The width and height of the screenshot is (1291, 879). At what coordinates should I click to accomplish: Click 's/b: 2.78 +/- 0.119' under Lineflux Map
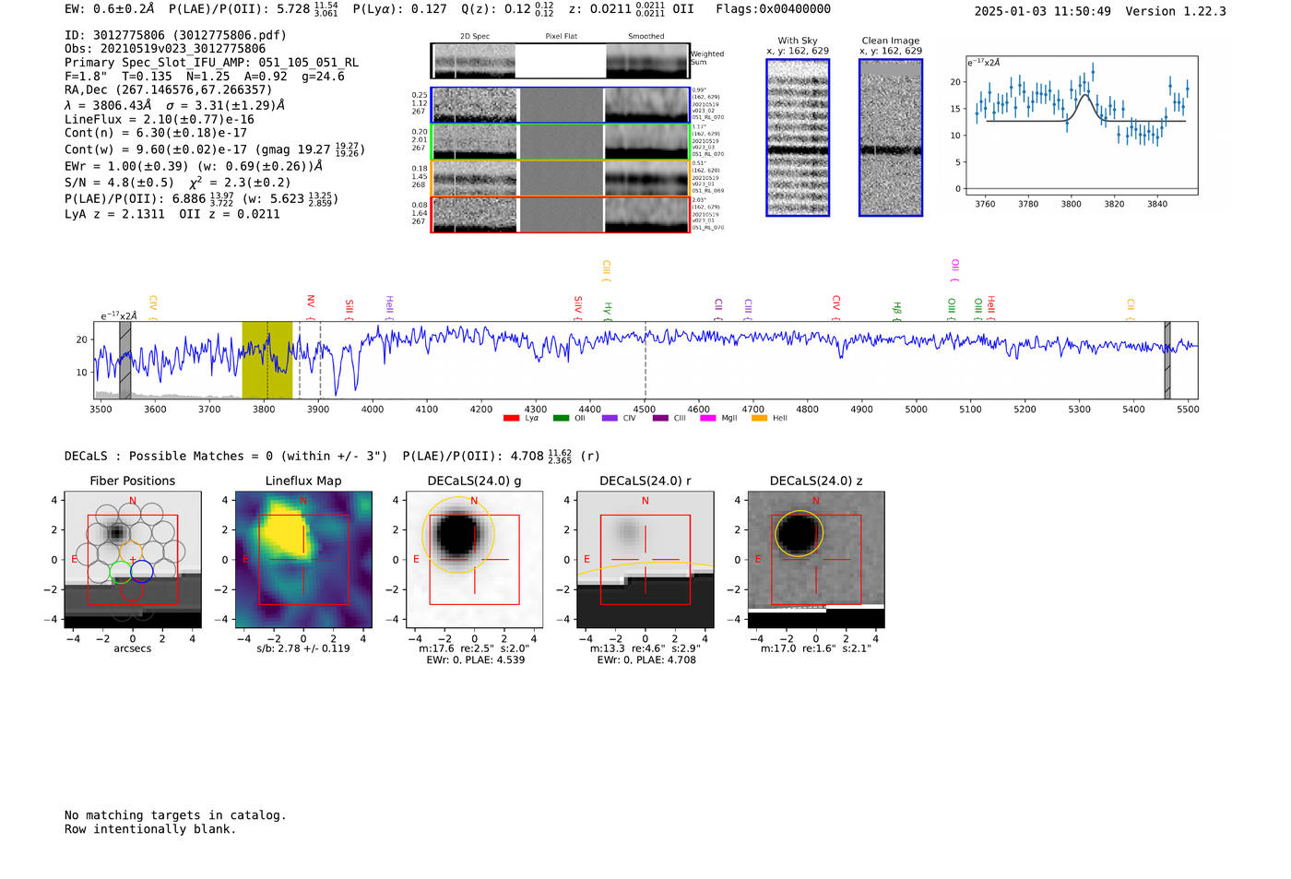[x=303, y=648]
